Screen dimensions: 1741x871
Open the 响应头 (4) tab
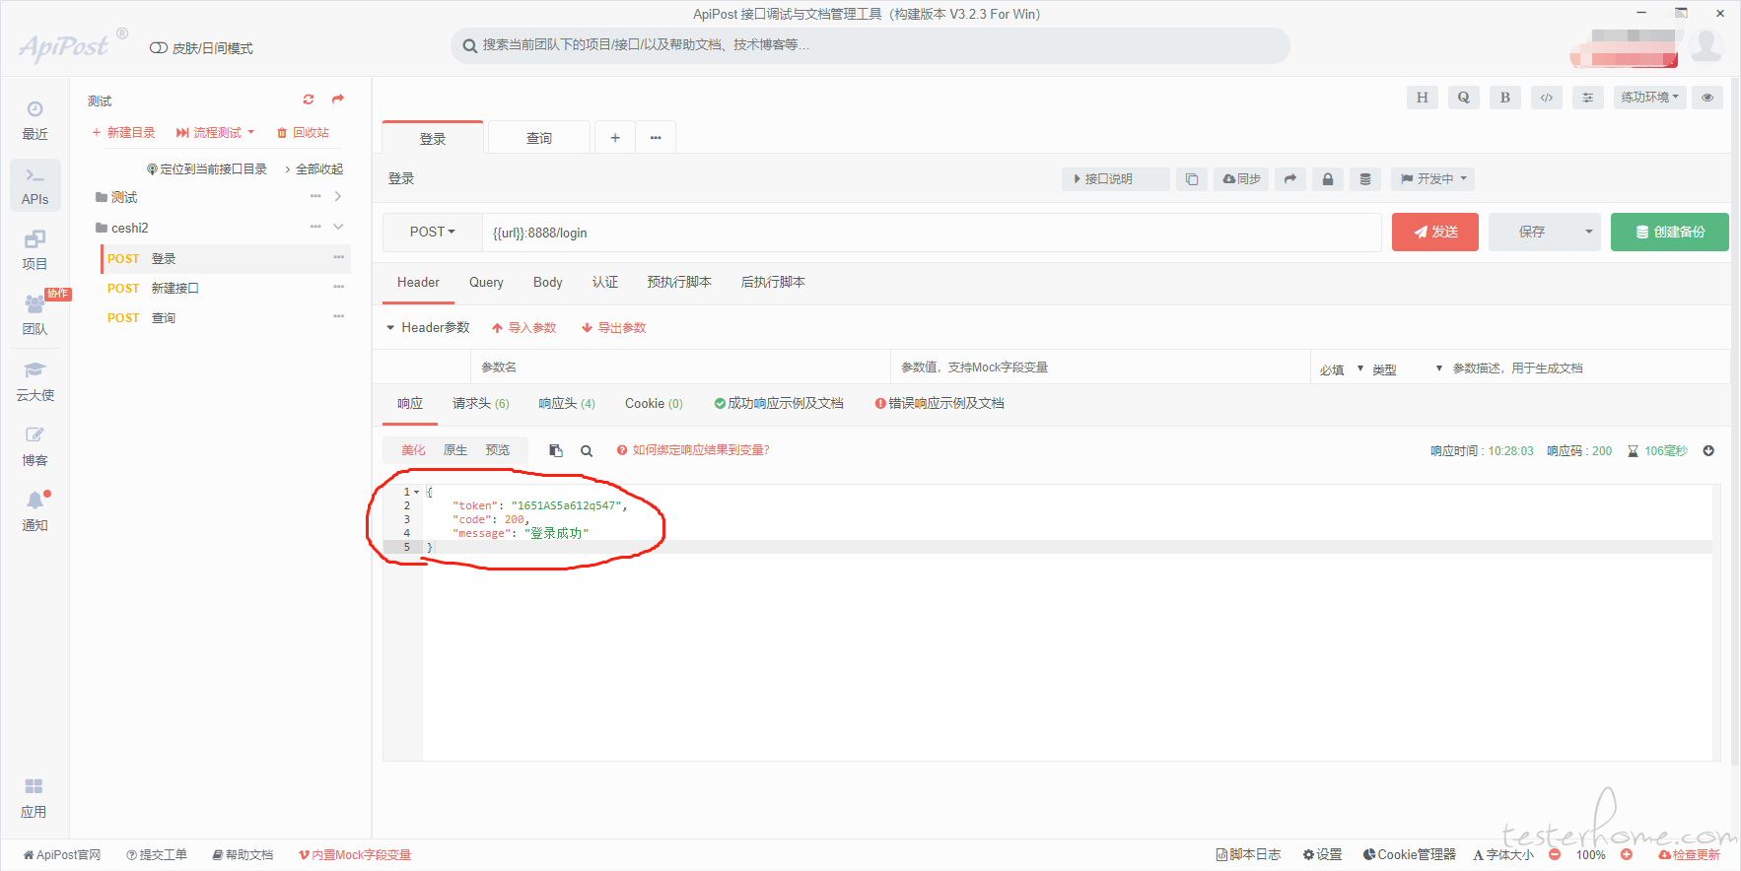point(567,404)
